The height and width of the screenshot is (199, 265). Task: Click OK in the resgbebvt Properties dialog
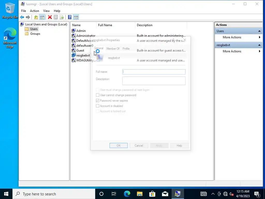click(119, 146)
